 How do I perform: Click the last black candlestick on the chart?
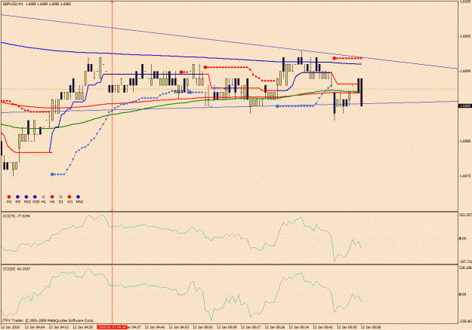pos(361,92)
